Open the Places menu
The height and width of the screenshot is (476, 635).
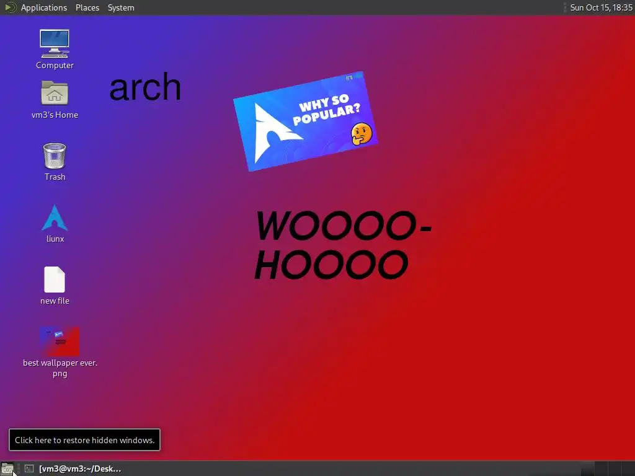(x=87, y=7)
